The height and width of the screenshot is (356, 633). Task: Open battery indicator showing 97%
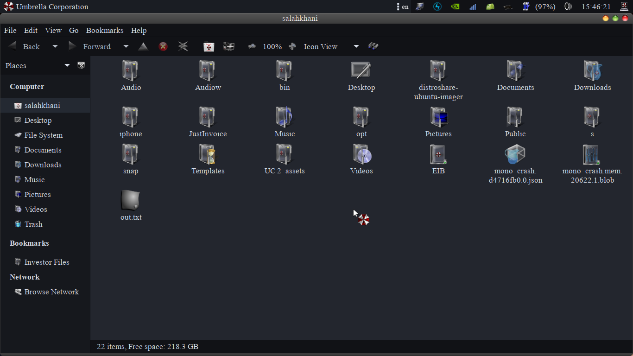tap(540, 6)
